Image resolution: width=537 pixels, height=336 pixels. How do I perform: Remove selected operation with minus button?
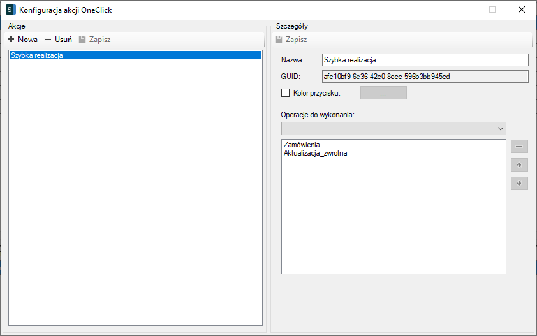coord(519,147)
